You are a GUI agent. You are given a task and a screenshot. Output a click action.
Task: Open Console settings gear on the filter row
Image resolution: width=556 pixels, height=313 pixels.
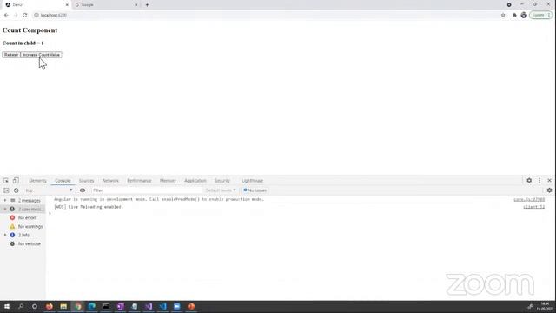(549, 190)
